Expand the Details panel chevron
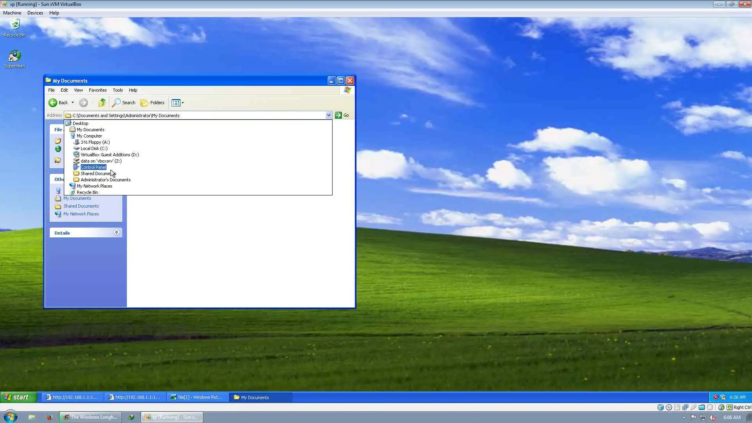 (x=116, y=232)
